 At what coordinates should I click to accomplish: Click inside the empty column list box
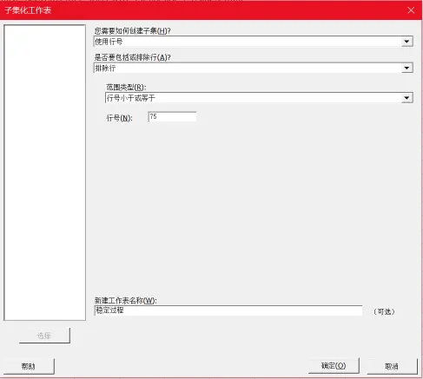[x=44, y=173]
